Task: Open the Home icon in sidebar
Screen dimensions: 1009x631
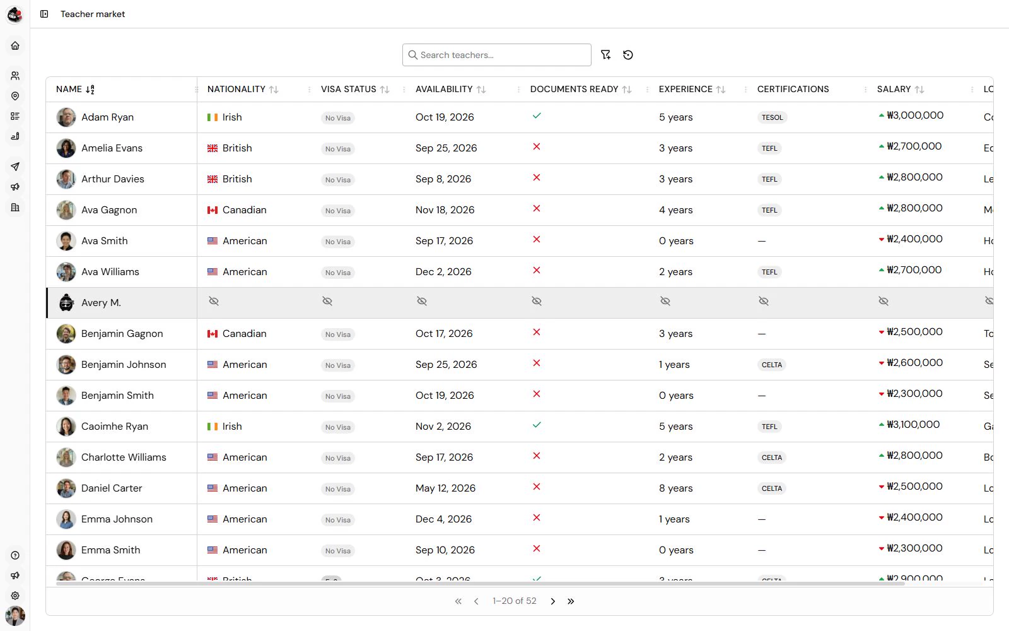Action: click(x=15, y=45)
